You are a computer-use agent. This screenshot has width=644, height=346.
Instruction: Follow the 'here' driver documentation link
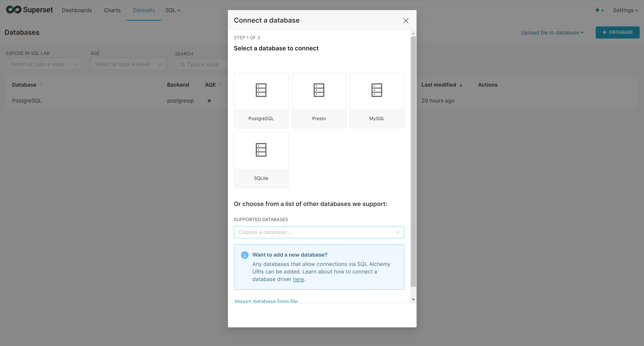[x=298, y=279]
